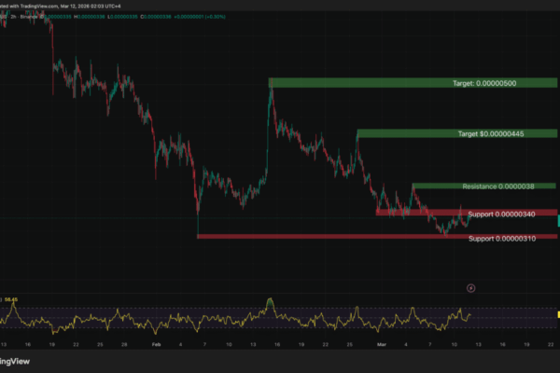
Task: Click the green-highlighted RSI peak in mid-February
Action: tap(271, 301)
